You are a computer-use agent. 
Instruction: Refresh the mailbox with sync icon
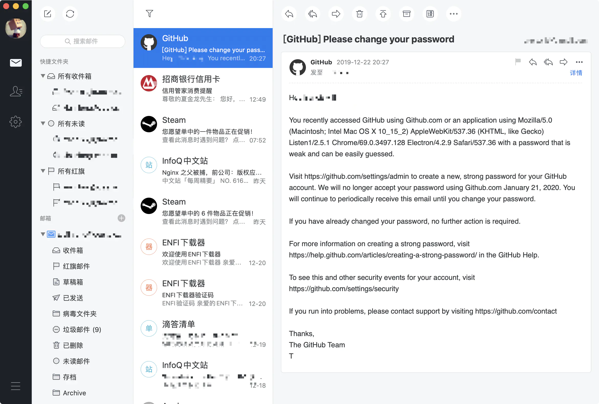(70, 14)
